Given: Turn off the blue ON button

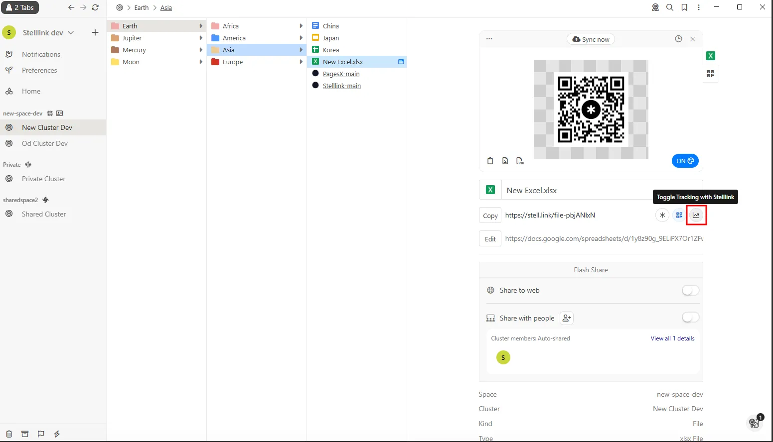Looking at the screenshot, I should [685, 161].
